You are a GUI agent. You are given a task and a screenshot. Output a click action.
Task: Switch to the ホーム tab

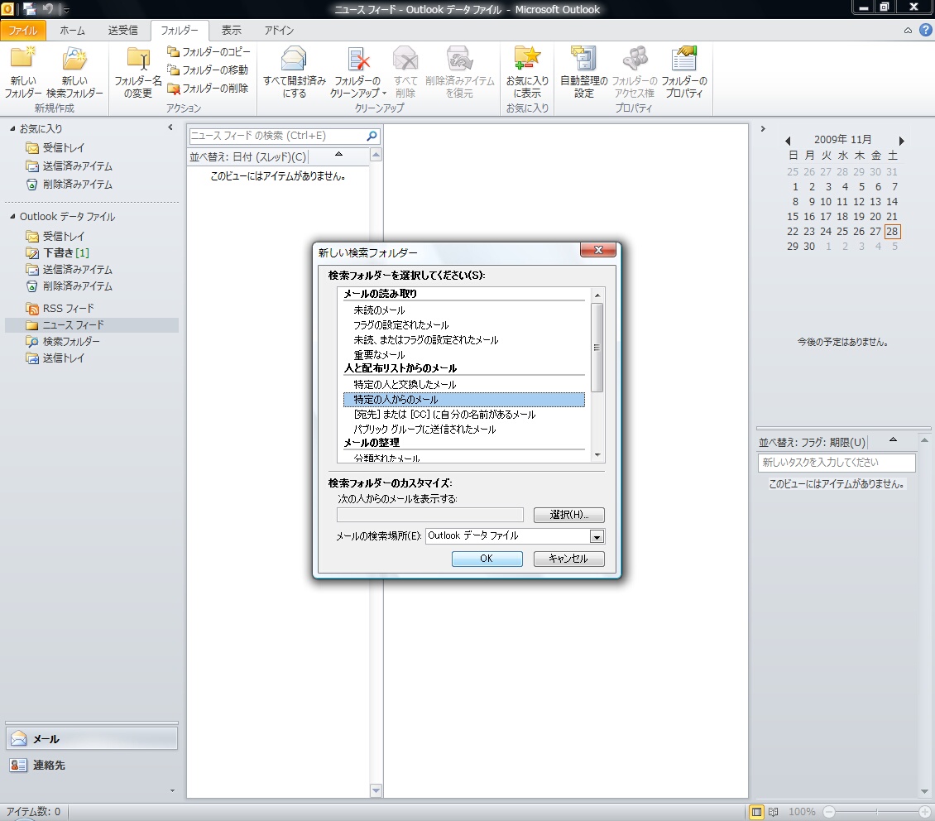72,31
